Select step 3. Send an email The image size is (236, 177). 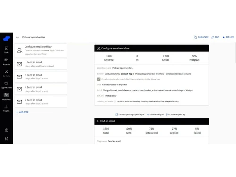coord(41,89)
